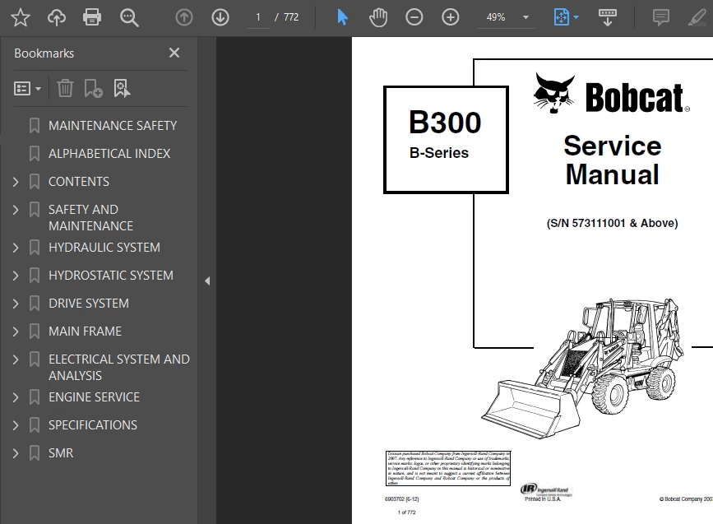Delete the selected bookmark
The image size is (713, 524).
click(x=65, y=88)
